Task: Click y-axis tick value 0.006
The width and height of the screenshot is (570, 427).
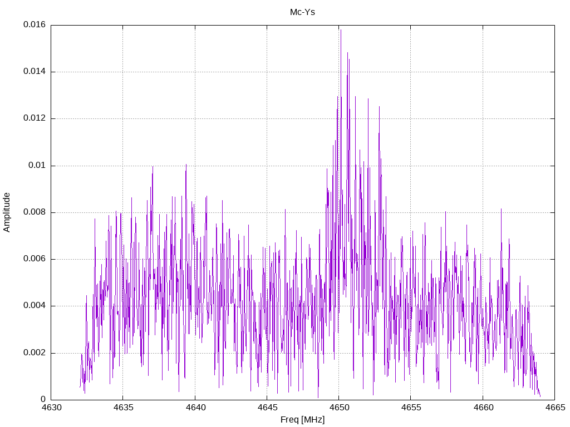Action: click(35, 259)
